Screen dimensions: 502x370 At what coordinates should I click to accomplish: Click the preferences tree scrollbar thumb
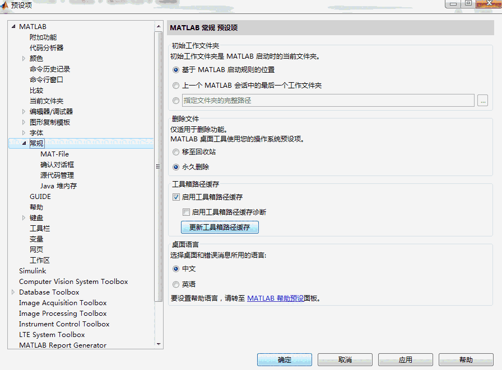(158, 166)
